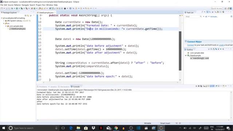The image size is (233, 131).
Task: Open Netflix from the taskbar
Action: (101, 128)
